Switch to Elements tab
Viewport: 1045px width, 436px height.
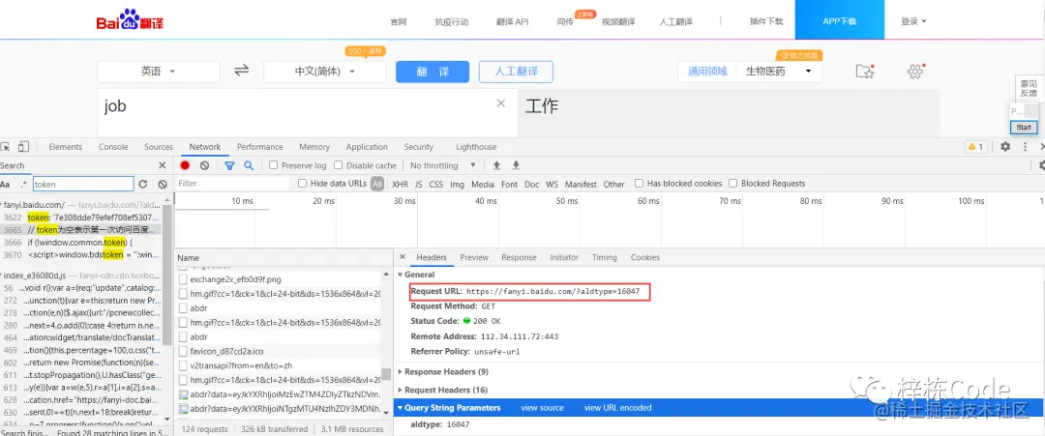click(66, 146)
